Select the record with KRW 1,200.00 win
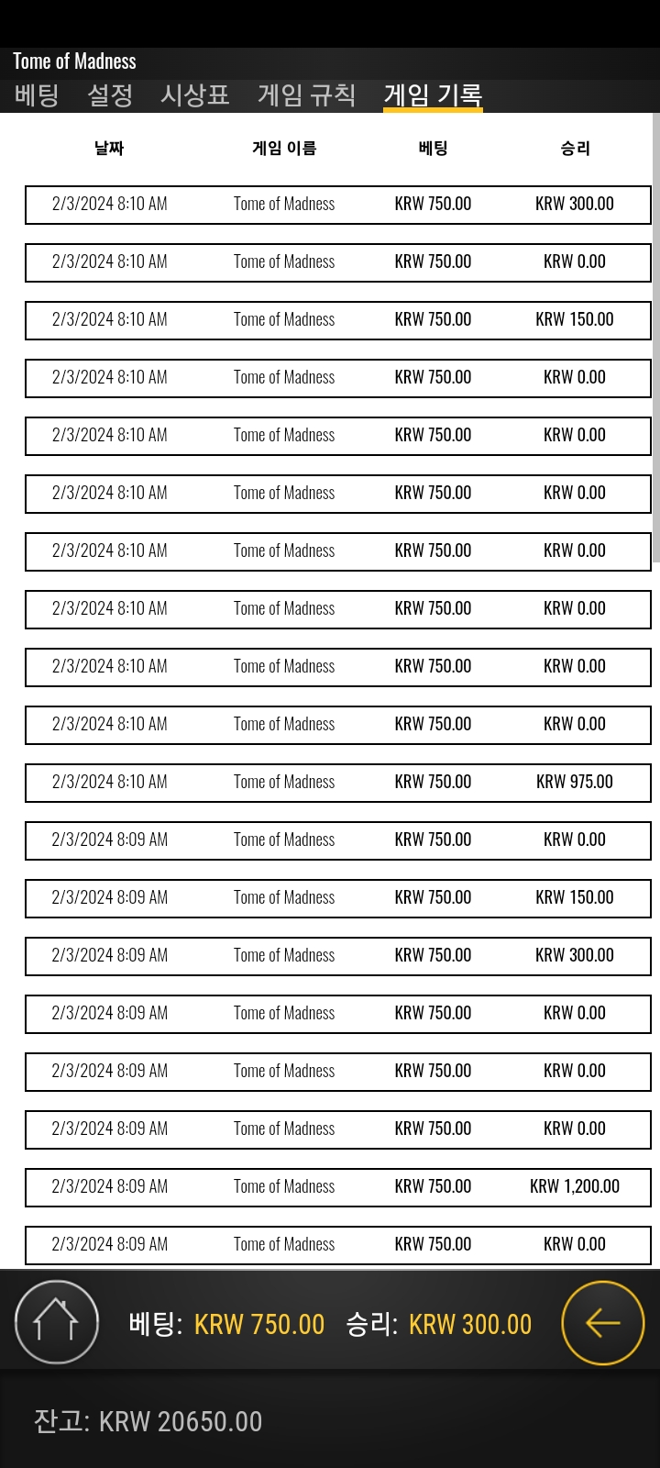The height and width of the screenshot is (1468, 660). tap(338, 1186)
